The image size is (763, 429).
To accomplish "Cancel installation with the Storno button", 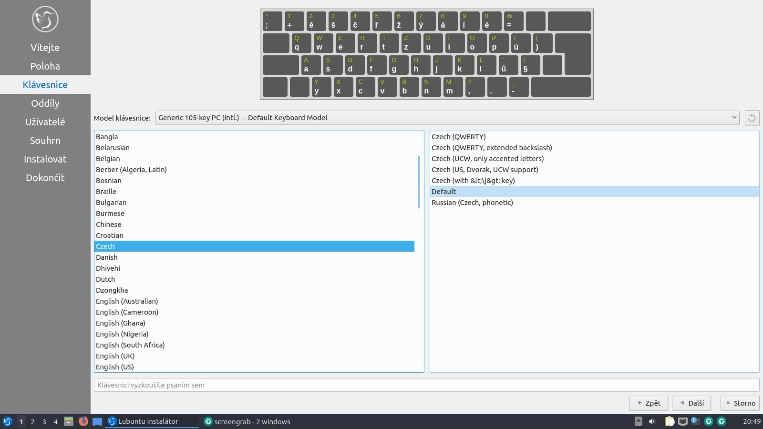I will [740, 403].
